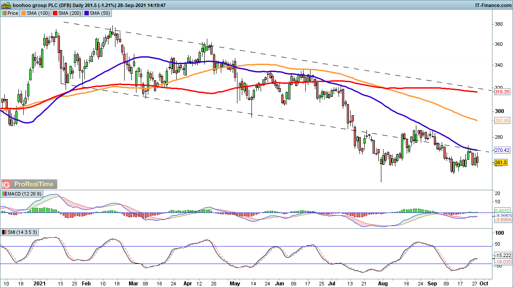This screenshot has width=513, height=288.
Task: Open the Price legend label
Action: click(x=13, y=13)
